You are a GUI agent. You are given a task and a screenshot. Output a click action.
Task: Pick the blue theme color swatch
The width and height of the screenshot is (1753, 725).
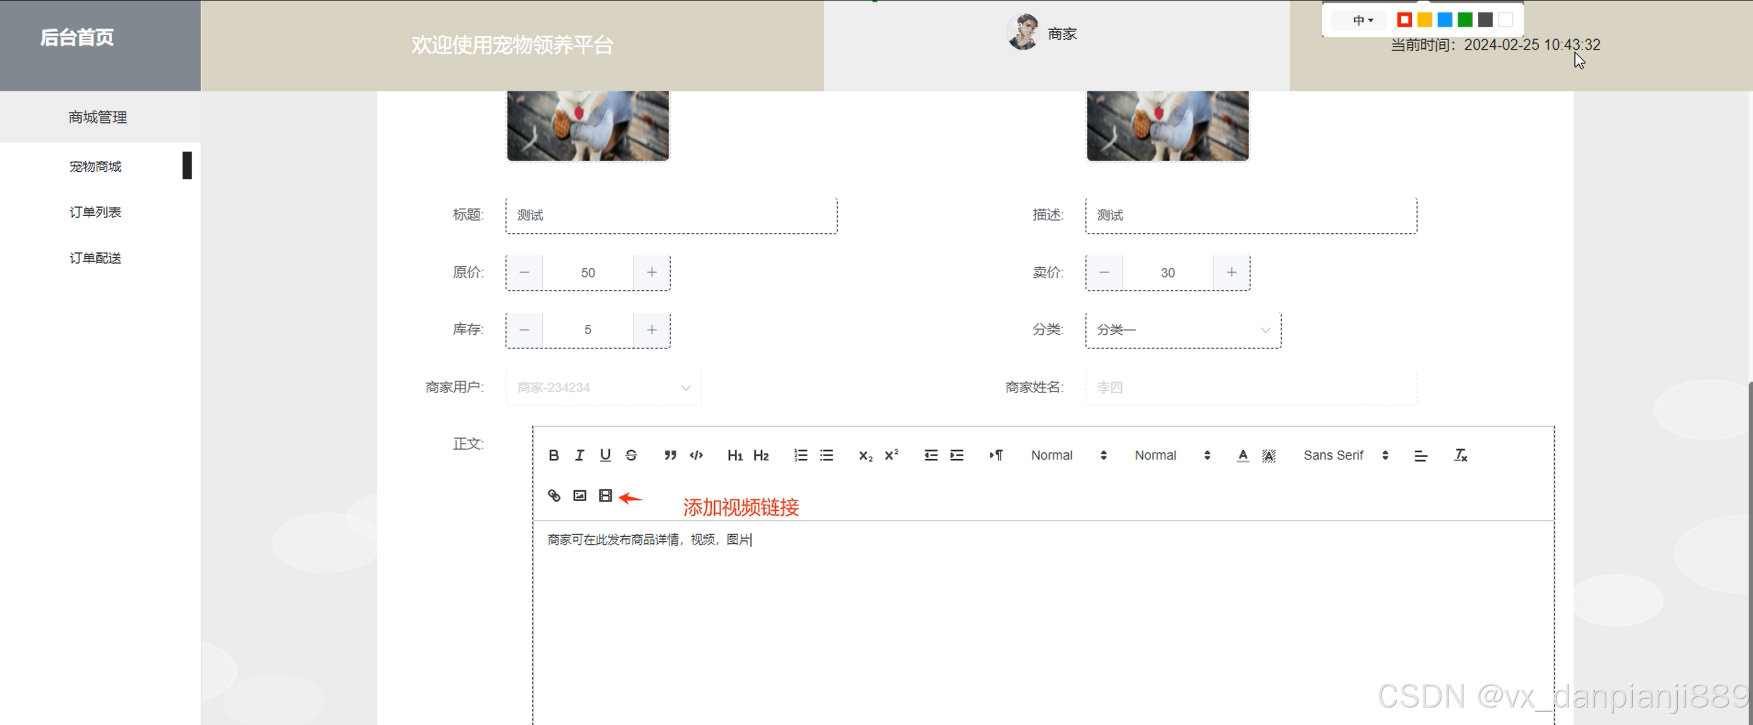[x=1444, y=20]
